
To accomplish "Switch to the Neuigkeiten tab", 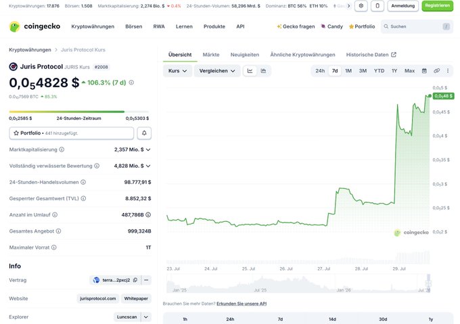I will point(245,55).
